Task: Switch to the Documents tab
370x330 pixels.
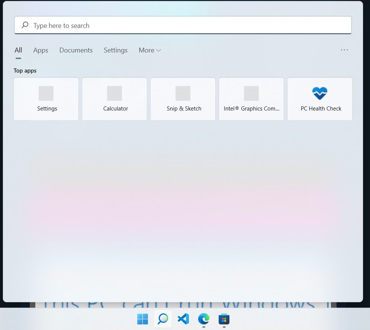Action: (x=76, y=50)
